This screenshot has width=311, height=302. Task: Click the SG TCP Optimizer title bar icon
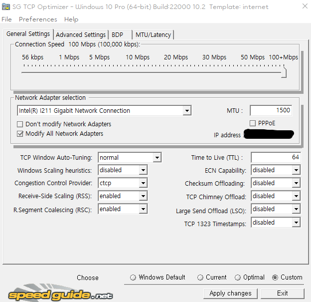(5, 7)
